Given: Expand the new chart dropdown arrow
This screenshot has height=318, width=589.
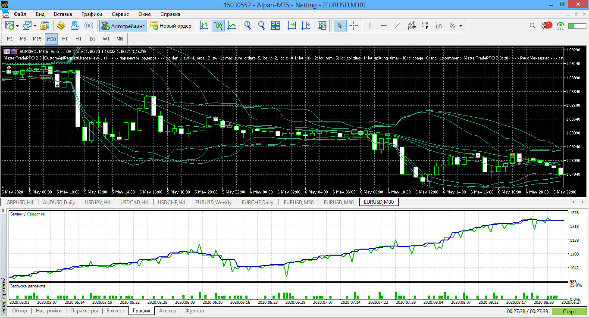Looking at the screenshot, I should pos(18,26).
